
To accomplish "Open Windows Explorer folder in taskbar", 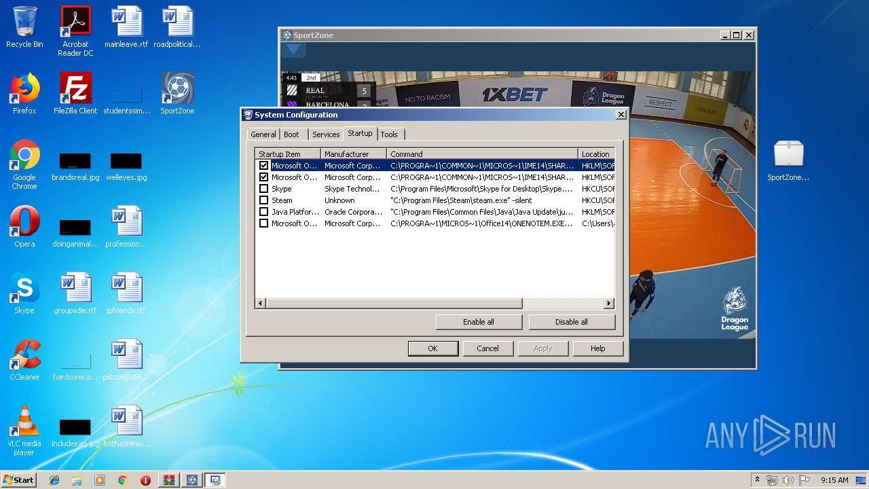I will tap(77, 480).
